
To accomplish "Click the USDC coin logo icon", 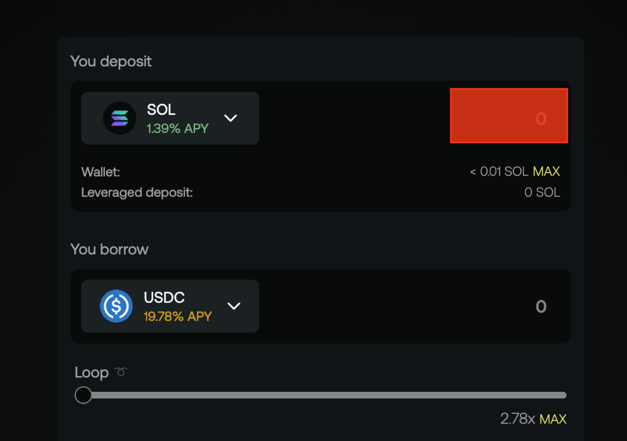I will (116, 306).
